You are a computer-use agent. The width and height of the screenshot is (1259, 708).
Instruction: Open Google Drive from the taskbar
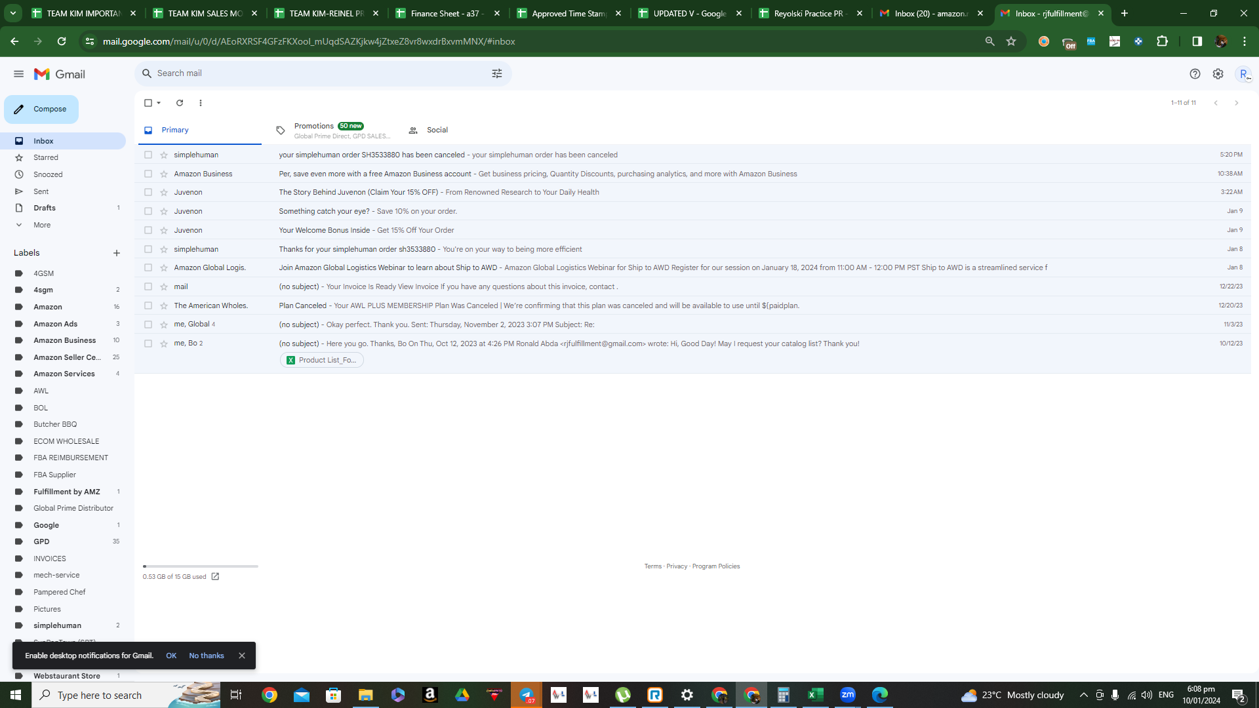[462, 695]
